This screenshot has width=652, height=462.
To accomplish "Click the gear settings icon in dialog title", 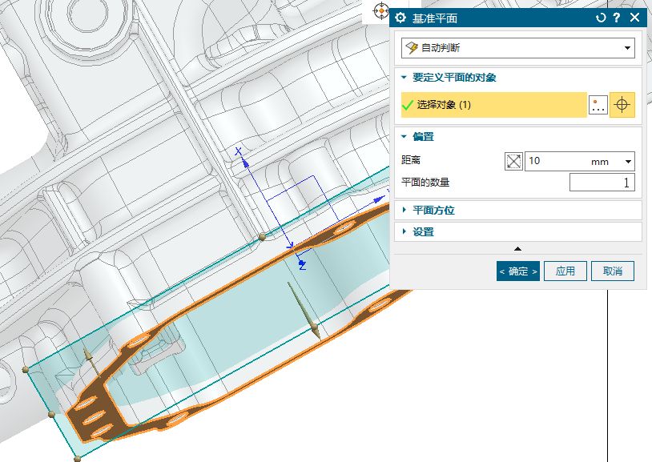I will pos(401,18).
